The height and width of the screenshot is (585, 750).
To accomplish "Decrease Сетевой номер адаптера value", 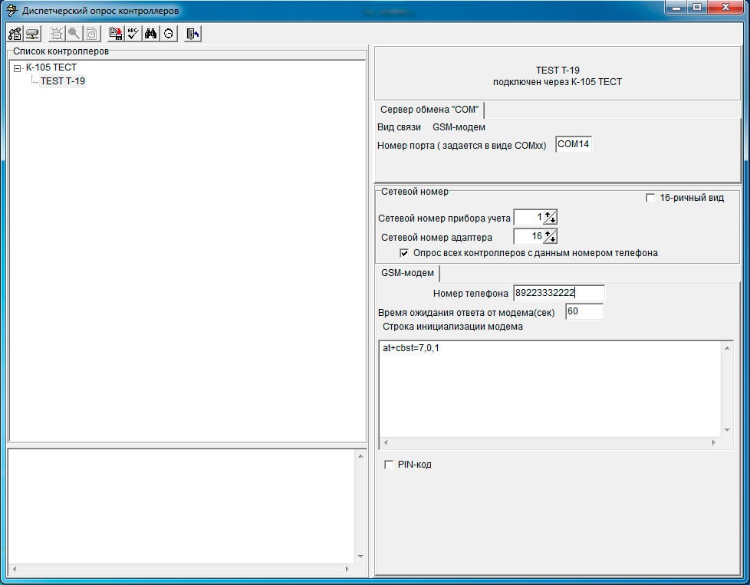I will point(552,239).
